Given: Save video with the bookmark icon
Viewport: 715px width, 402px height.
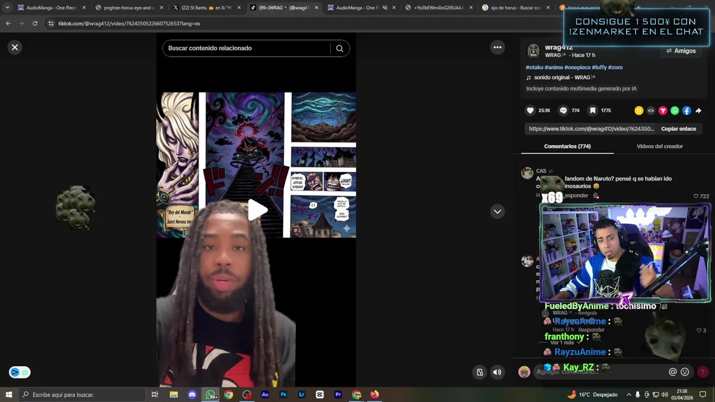Looking at the screenshot, I should point(593,111).
